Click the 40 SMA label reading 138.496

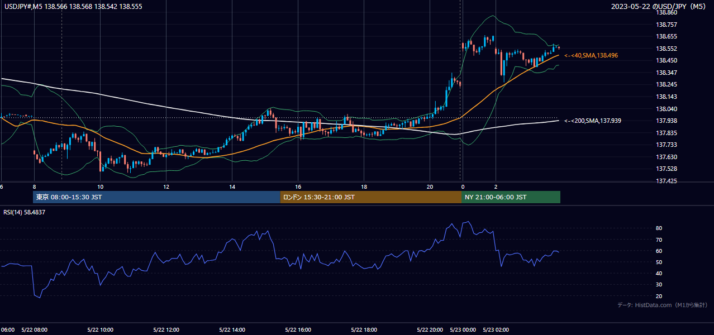(591, 55)
